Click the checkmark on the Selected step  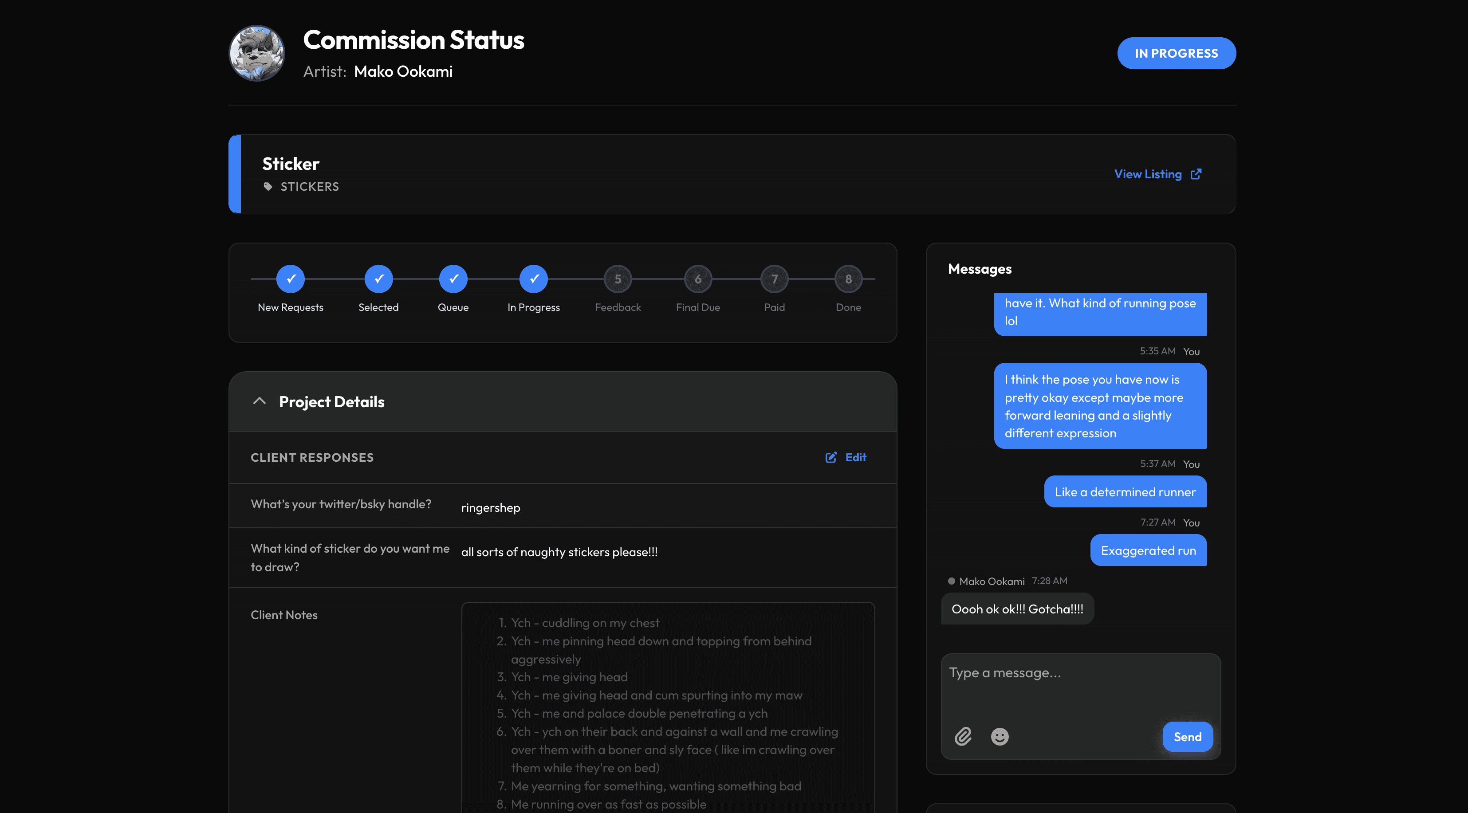(378, 279)
